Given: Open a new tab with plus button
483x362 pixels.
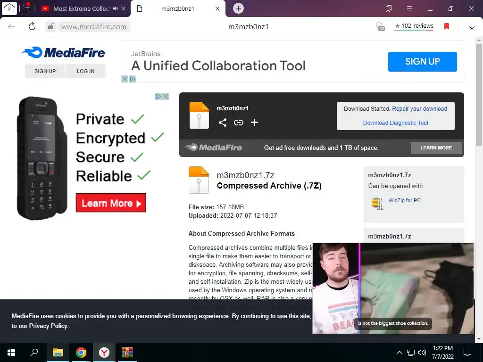Looking at the screenshot, I should (238, 8).
